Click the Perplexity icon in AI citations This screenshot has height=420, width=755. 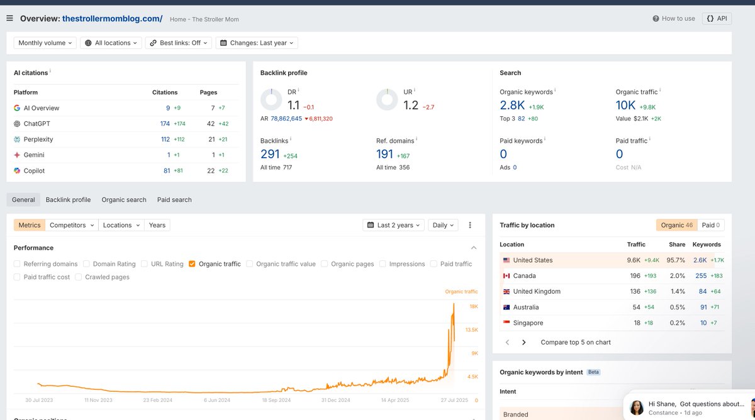pyautogui.click(x=18, y=139)
